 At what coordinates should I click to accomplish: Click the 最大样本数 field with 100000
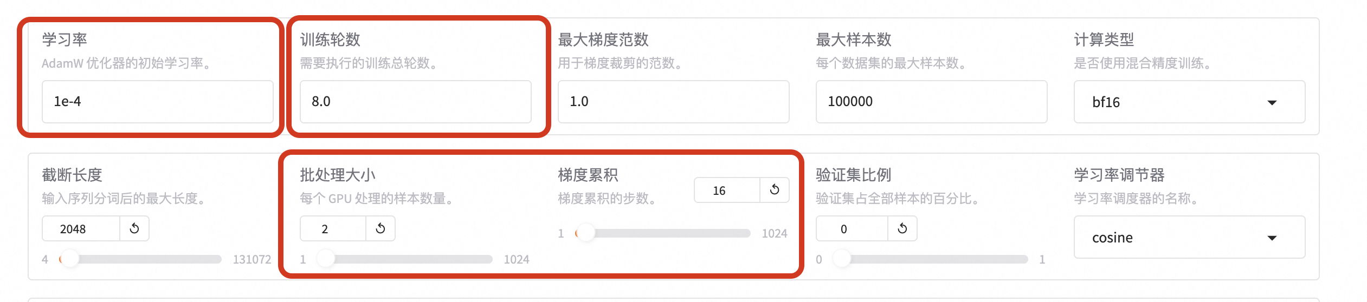click(931, 102)
